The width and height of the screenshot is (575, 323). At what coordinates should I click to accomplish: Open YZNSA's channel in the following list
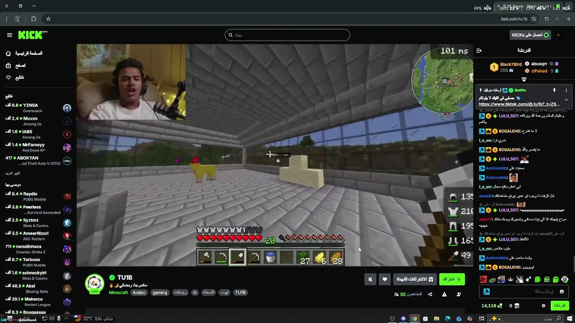coord(38,108)
